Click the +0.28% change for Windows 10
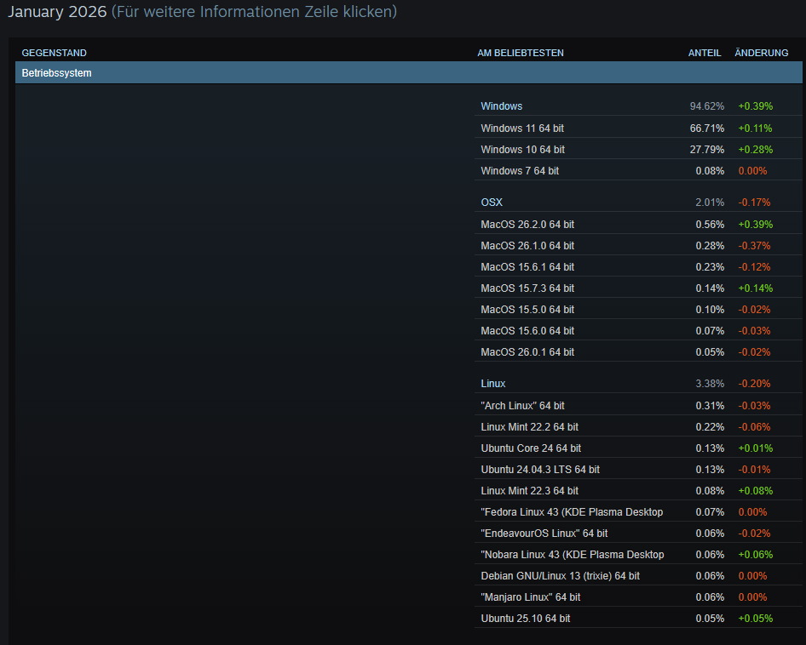Image resolution: width=806 pixels, height=645 pixels. pos(755,150)
